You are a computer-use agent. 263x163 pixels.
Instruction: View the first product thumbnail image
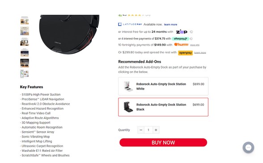[x=25, y=20]
